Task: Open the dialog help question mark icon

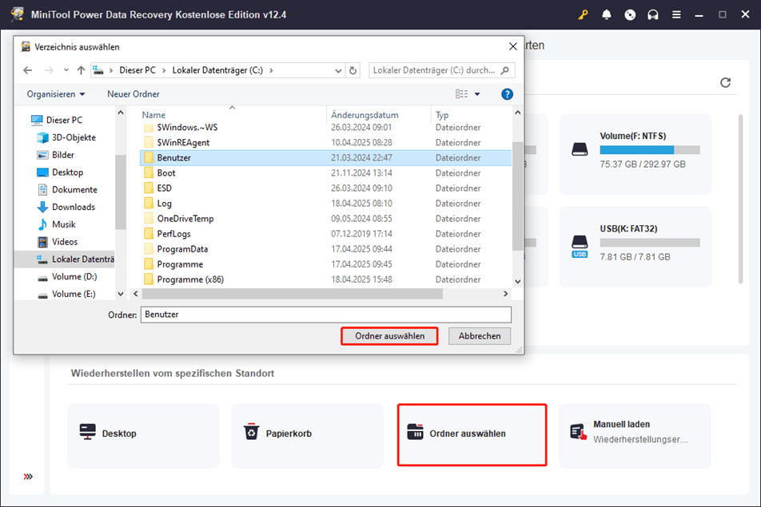Action: (x=507, y=94)
